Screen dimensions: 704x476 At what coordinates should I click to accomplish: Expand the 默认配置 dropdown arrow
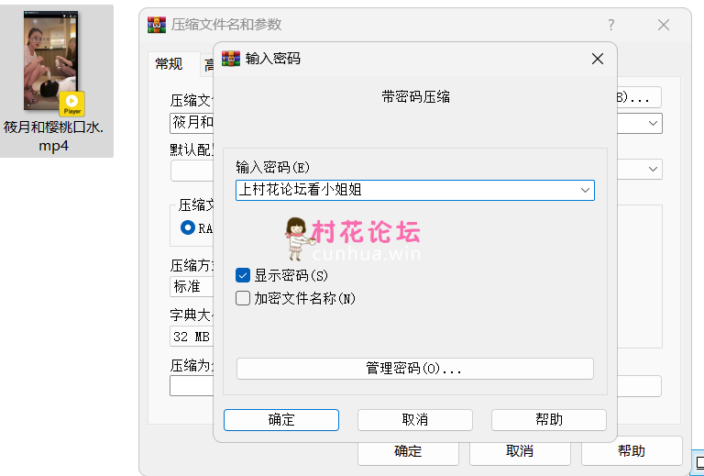654,170
